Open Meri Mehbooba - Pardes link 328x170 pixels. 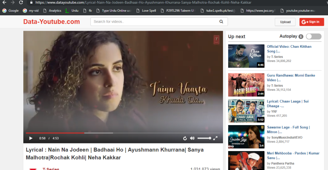click(x=293, y=155)
